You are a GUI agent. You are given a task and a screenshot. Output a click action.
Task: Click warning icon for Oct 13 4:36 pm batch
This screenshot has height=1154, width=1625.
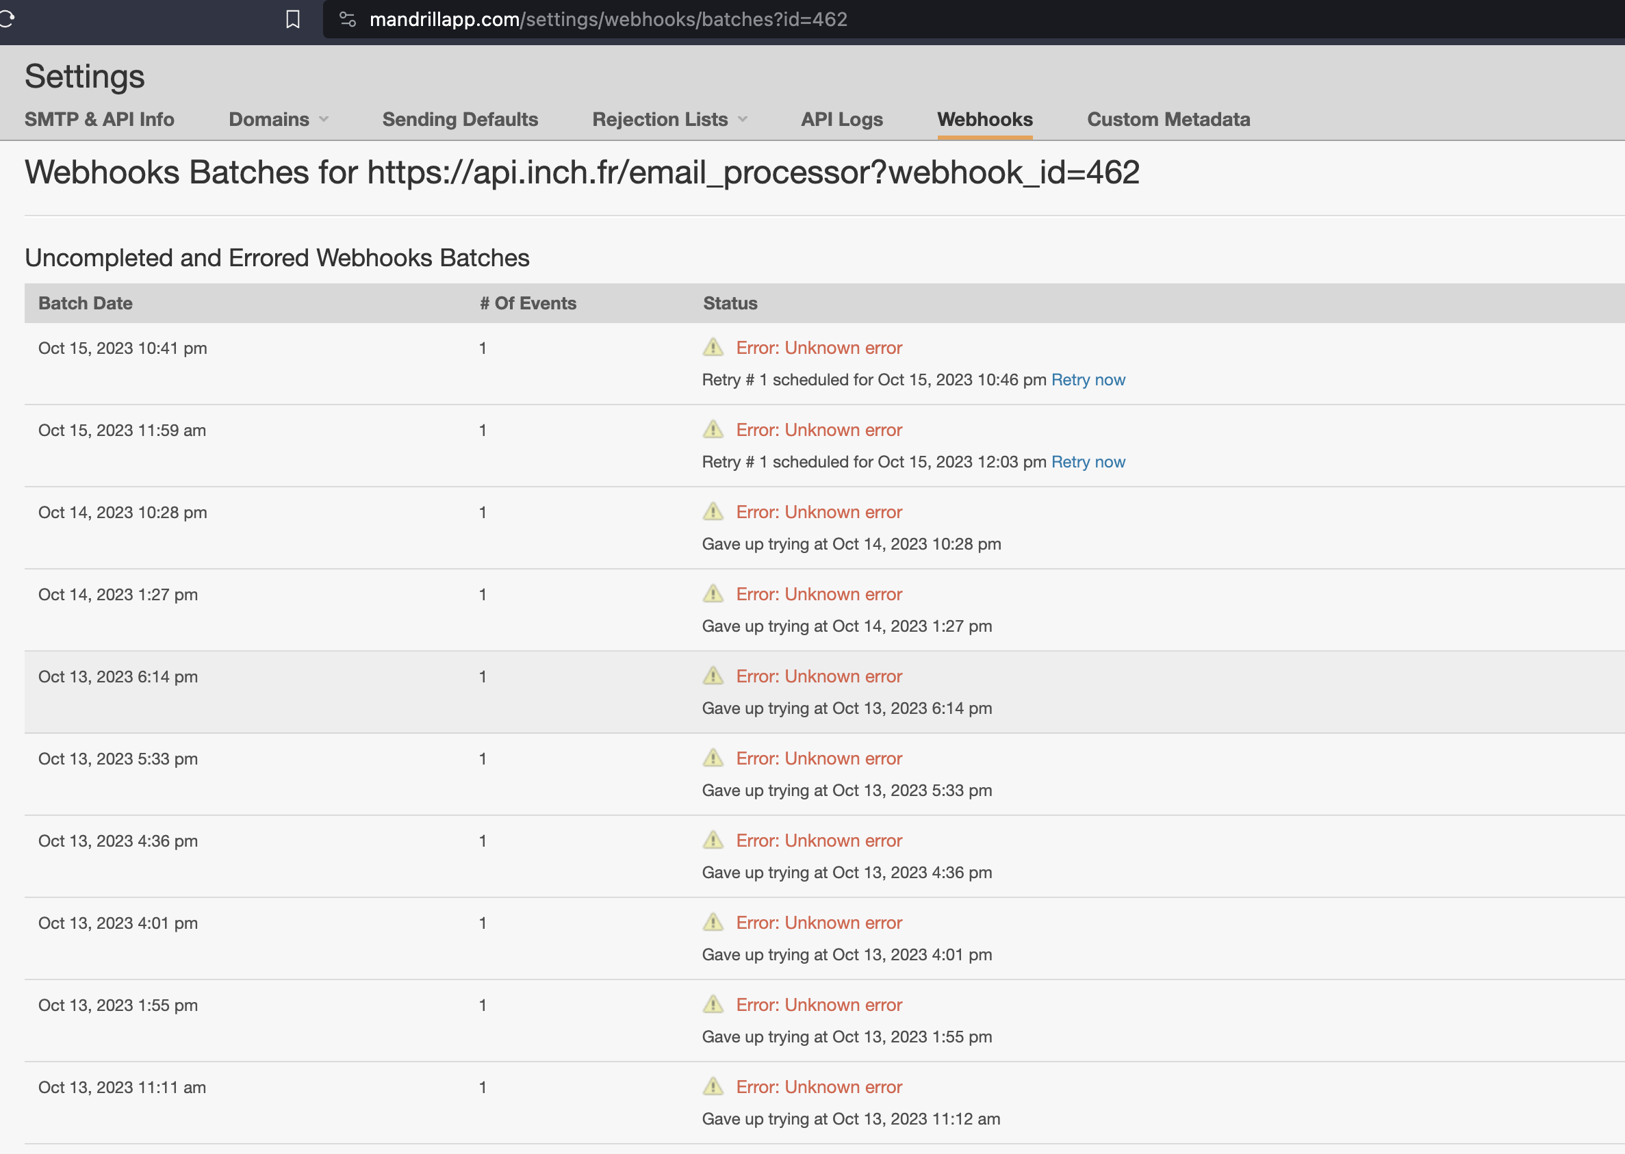713,841
